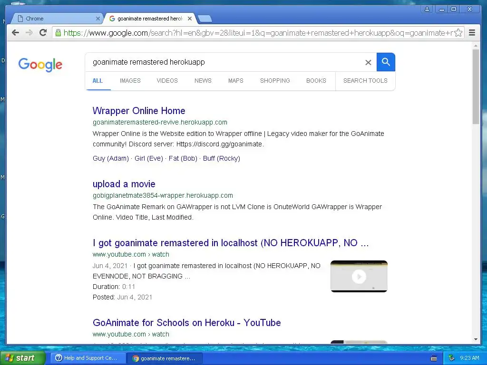Switch to the 'Chrome' browser tab
This screenshot has width=487, height=365.
coord(58,19)
